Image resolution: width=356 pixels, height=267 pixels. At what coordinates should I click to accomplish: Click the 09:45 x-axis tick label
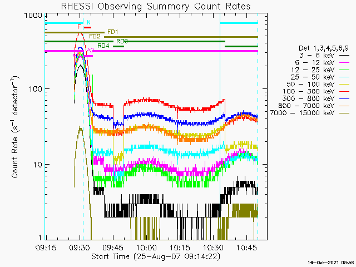113,248
